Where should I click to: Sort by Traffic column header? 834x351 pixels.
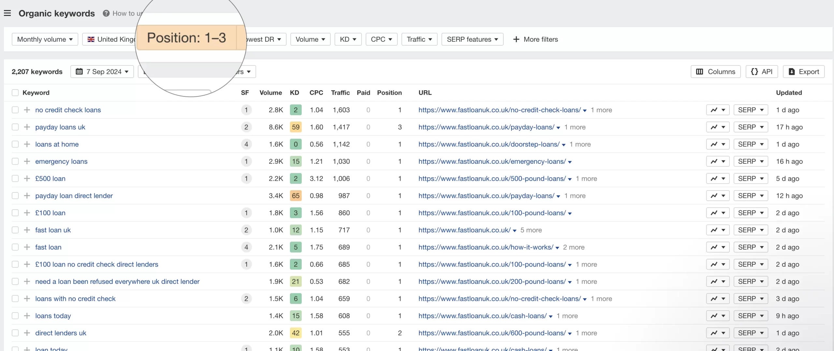340,93
